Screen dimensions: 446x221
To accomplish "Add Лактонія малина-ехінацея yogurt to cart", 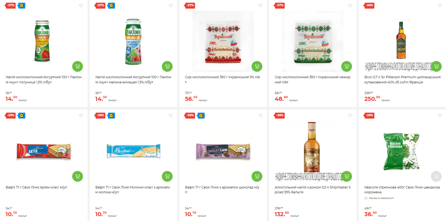I will pyautogui.click(x=167, y=66).
